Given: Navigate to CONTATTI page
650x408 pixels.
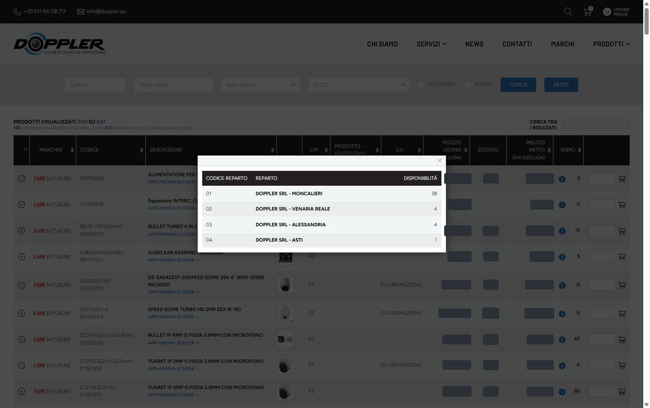Looking at the screenshot, I should pos(517,44).
